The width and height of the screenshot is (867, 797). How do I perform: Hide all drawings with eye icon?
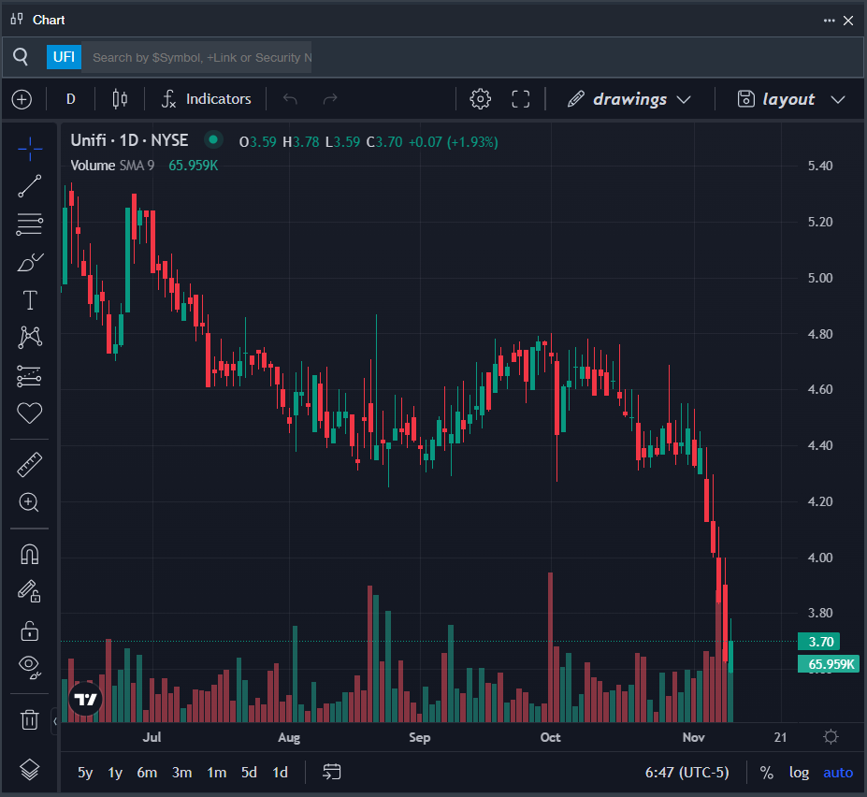coord(30,666)
